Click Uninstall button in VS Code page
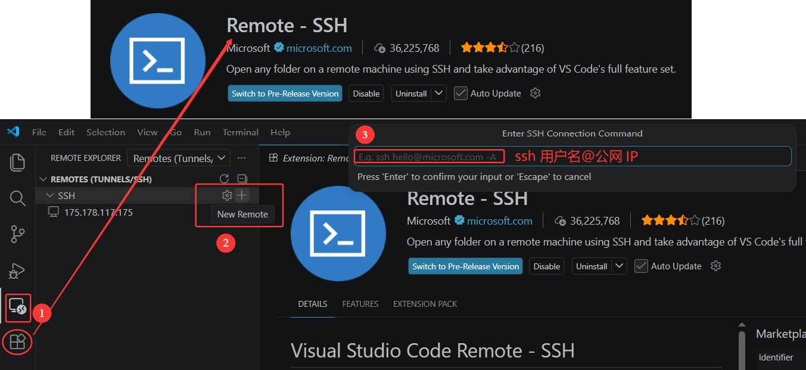806x370 pixels. point(592,266)
